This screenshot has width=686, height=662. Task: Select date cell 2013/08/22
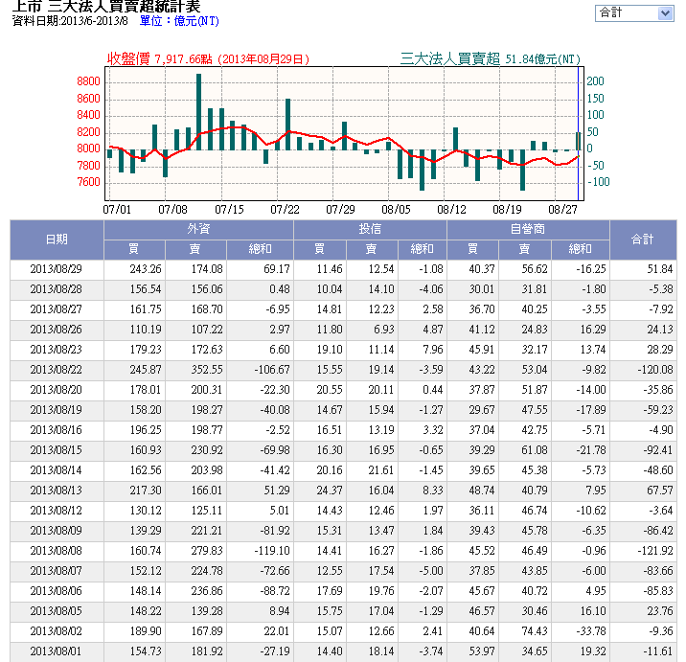coord(56,370)
